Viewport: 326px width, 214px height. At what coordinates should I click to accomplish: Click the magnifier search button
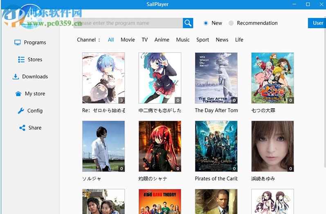[188, 23]
